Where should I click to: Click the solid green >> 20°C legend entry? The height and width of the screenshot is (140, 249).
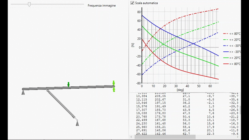(232, 58)
